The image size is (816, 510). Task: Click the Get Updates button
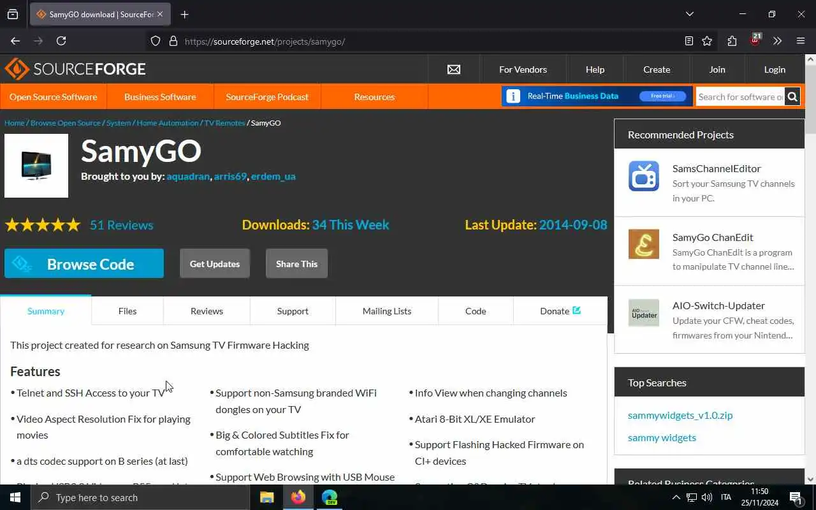click(x=215, y=264)
